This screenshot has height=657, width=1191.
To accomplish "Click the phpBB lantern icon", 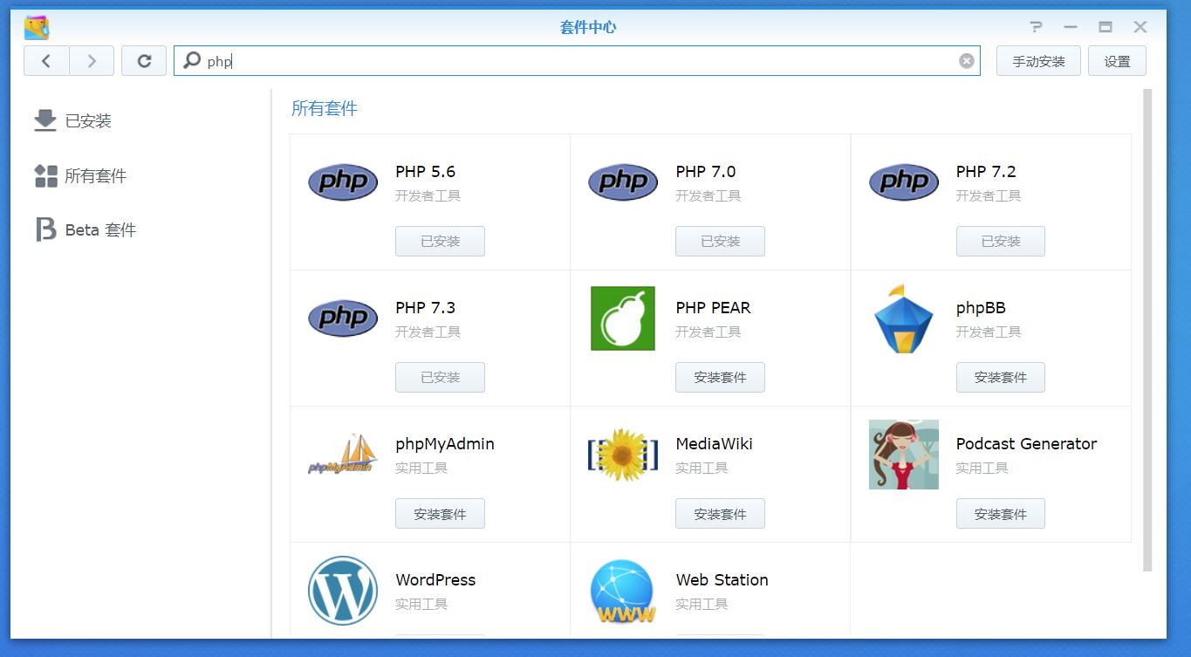I will click(x=903, y=318).
